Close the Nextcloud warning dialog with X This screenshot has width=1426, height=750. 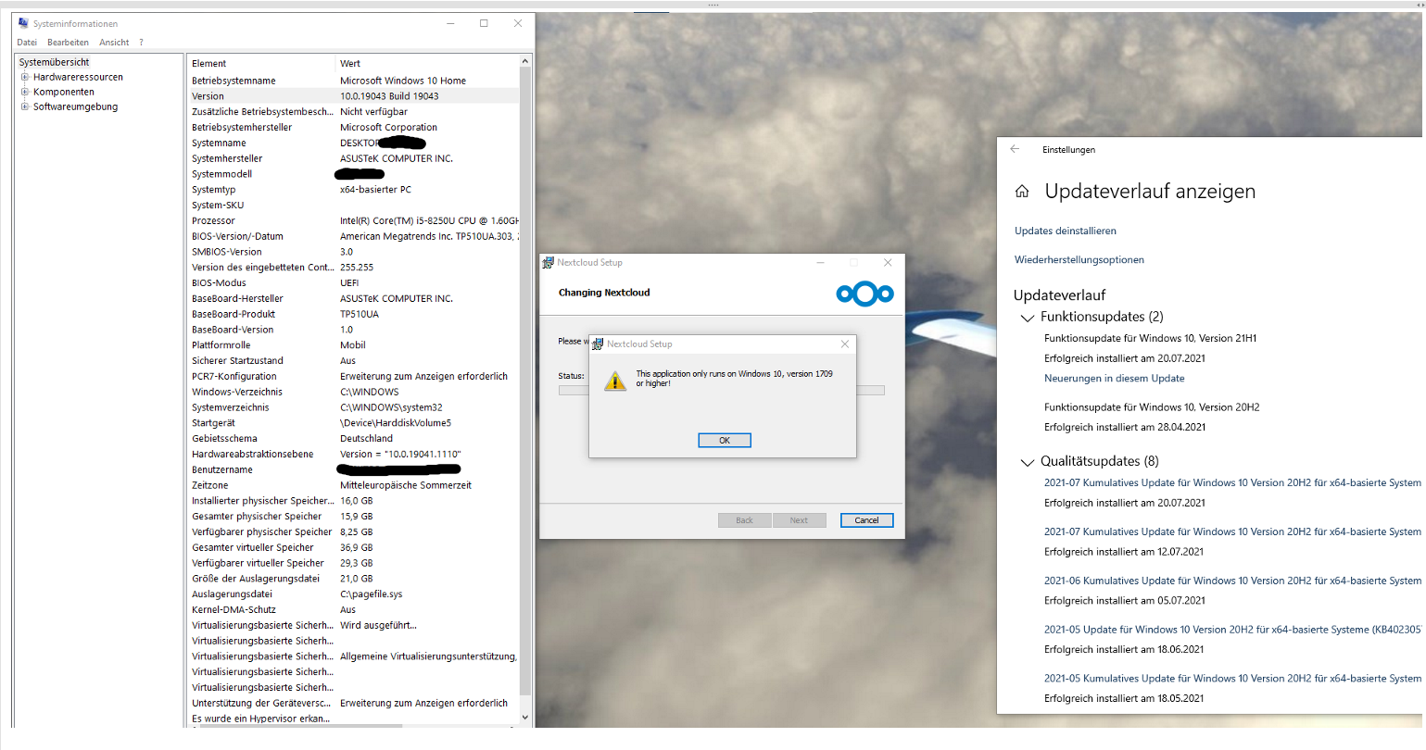pos(844,344)
